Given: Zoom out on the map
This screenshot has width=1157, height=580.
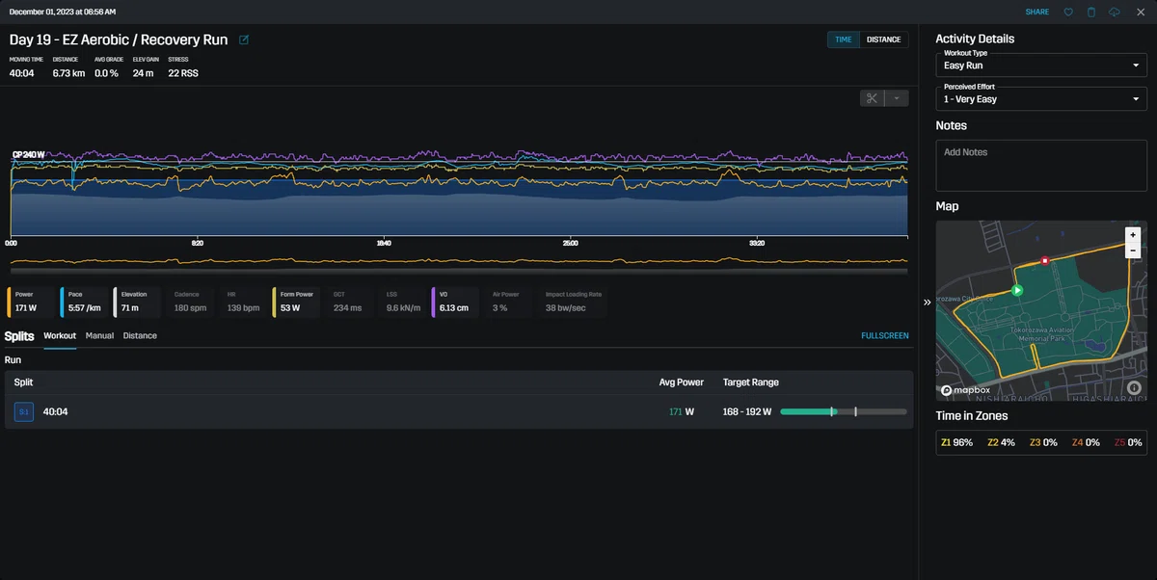Looking at the screenshot, I should point(1133,250).
